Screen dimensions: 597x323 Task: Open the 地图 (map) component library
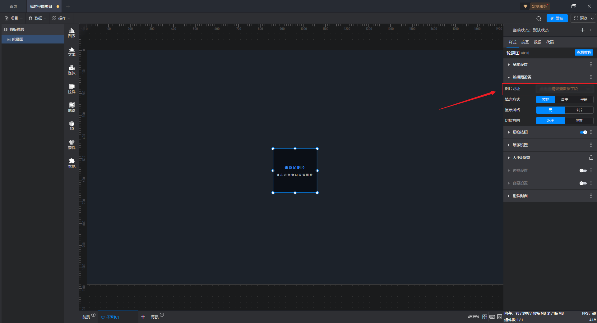click(72, 107)
